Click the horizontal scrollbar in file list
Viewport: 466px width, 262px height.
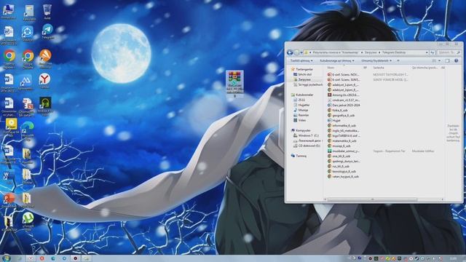pos(372,199)
